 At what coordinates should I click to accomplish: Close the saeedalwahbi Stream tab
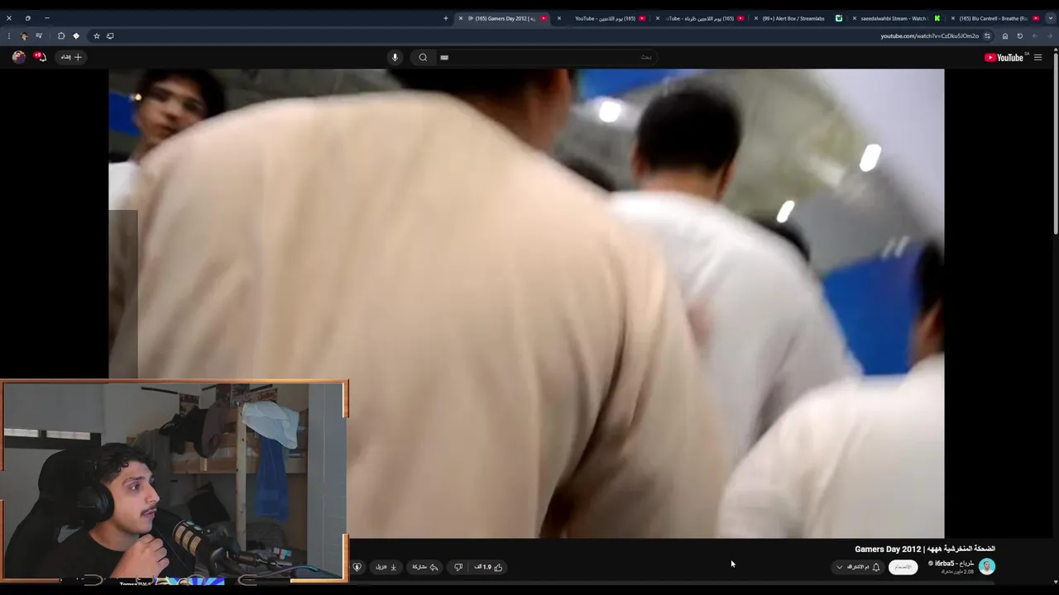855,18
